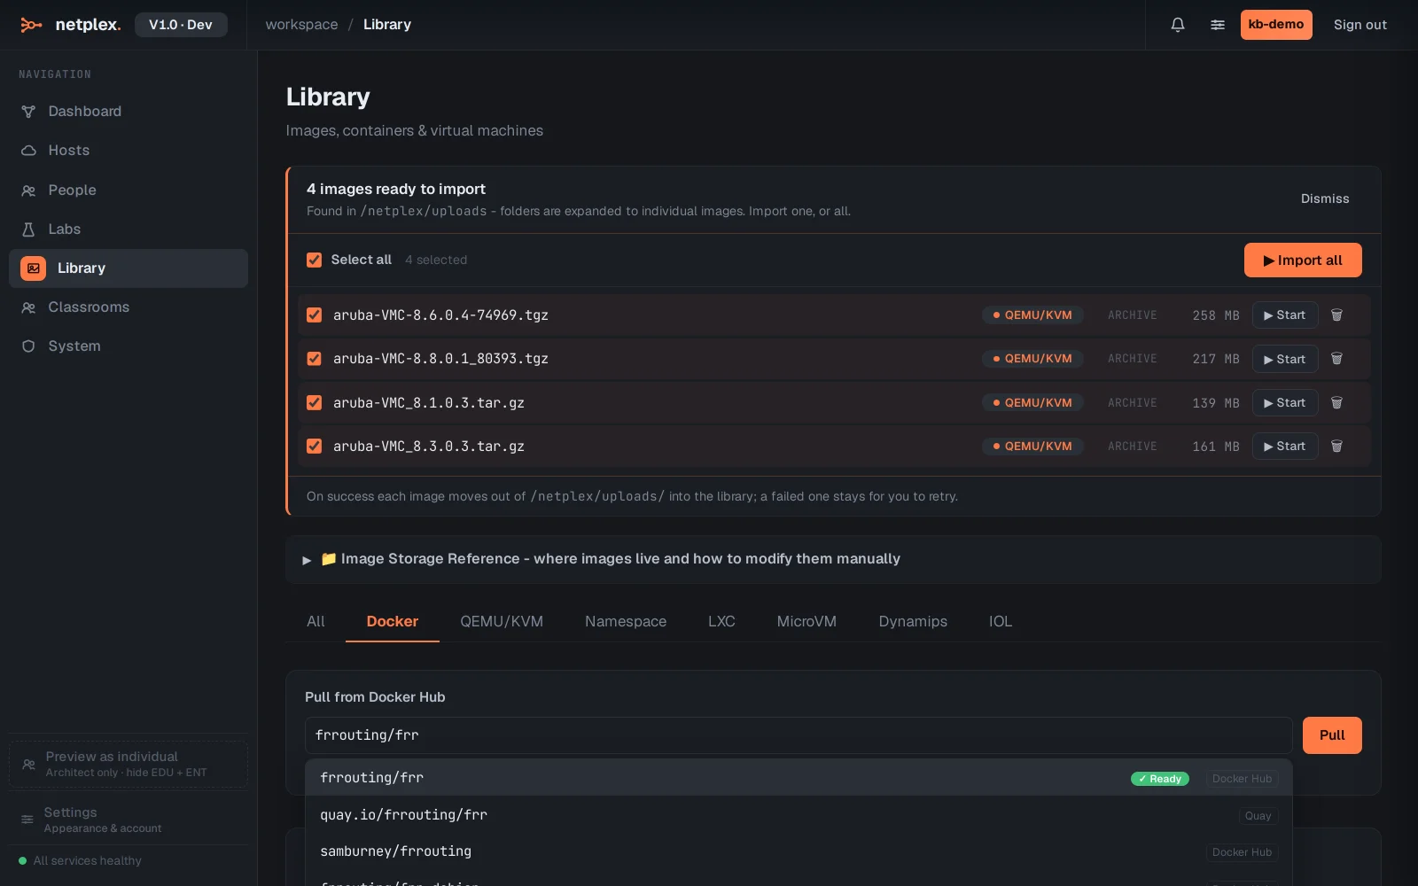Image resolution: width=1418 pixels, height=886 pixels.
Task: Click the Ready badge on frrouting/frr
Action: point(1160,779)
